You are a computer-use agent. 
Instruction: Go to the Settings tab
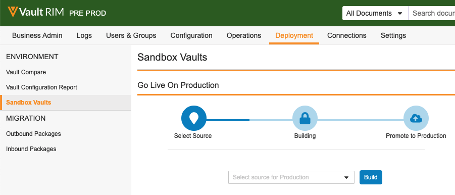393,36
